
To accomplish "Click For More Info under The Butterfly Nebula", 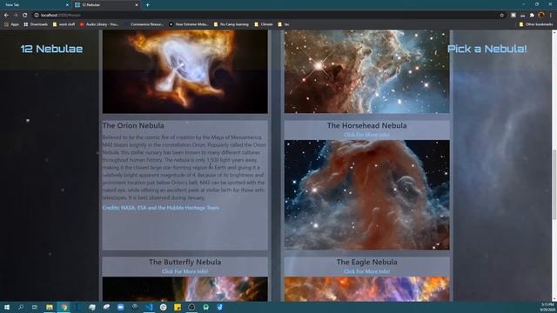I will click(x=185, y=271).
